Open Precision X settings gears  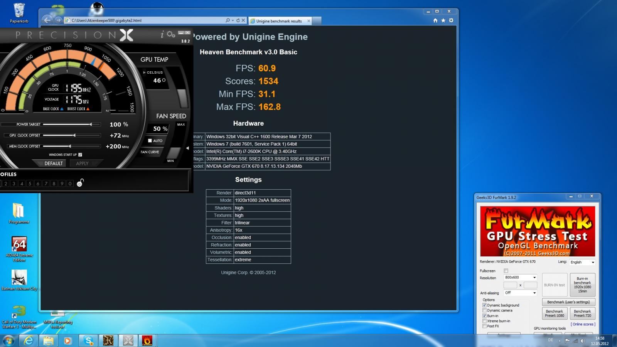coord(171,34)
